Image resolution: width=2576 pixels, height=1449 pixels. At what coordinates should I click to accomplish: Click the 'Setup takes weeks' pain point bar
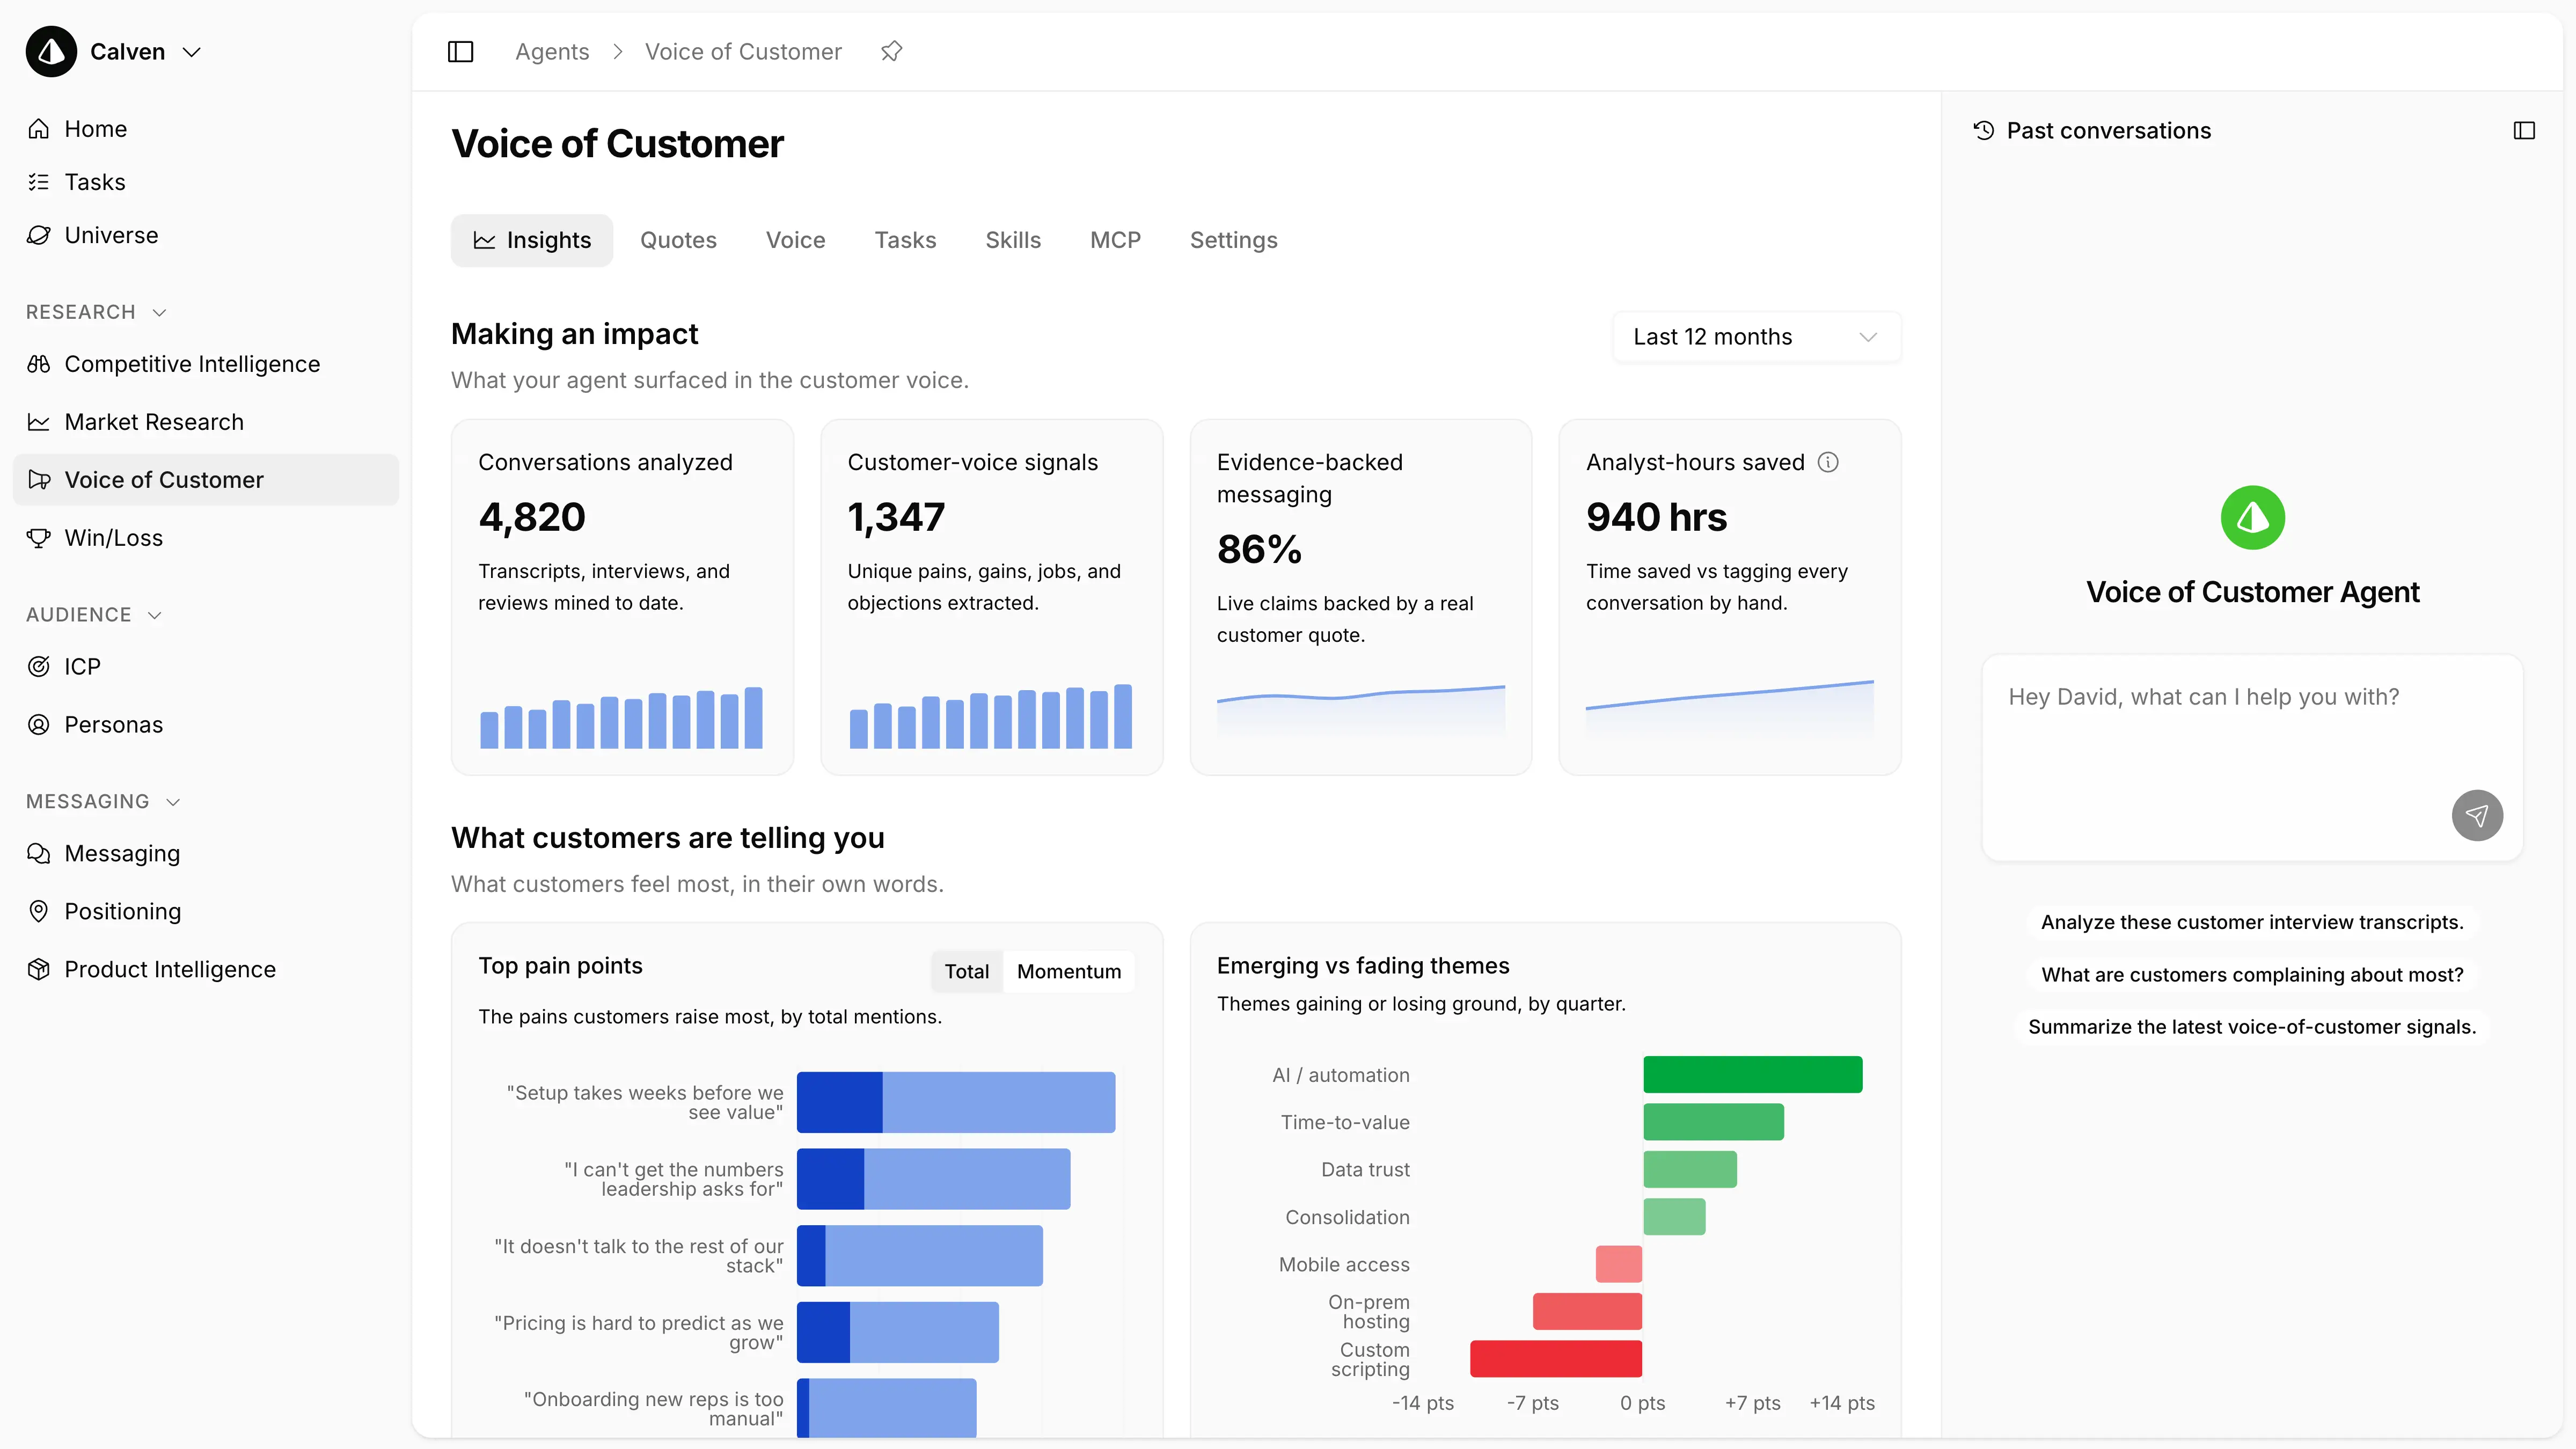click(x=955, y=1102)
